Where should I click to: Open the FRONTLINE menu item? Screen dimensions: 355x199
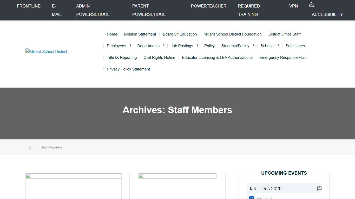tap(29, 6)
